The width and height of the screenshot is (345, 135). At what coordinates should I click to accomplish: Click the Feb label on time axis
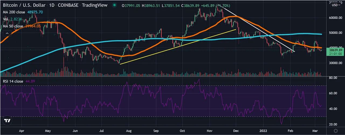pyautogui.click(x=291, y=131)
